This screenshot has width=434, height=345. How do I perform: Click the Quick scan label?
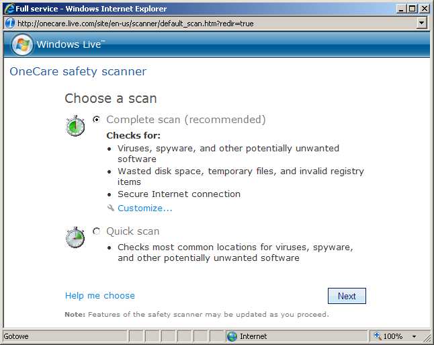click(133, 231)
